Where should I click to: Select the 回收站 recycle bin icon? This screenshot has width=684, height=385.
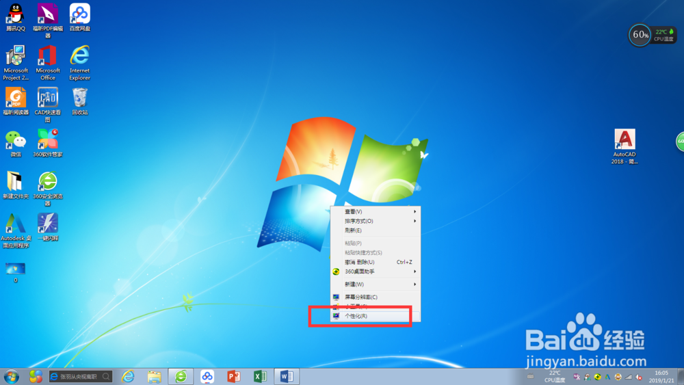[80, 101]
